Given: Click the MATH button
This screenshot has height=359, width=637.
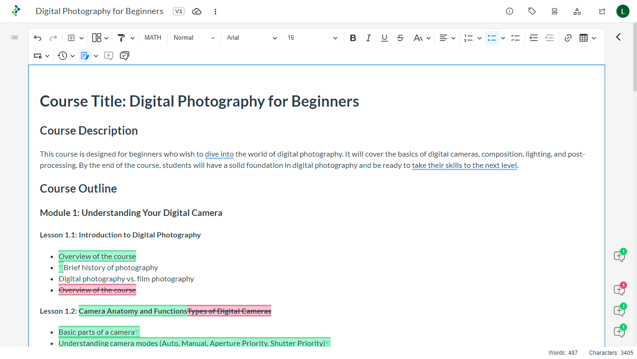Looking at the screenshot, I should (153, 38).
